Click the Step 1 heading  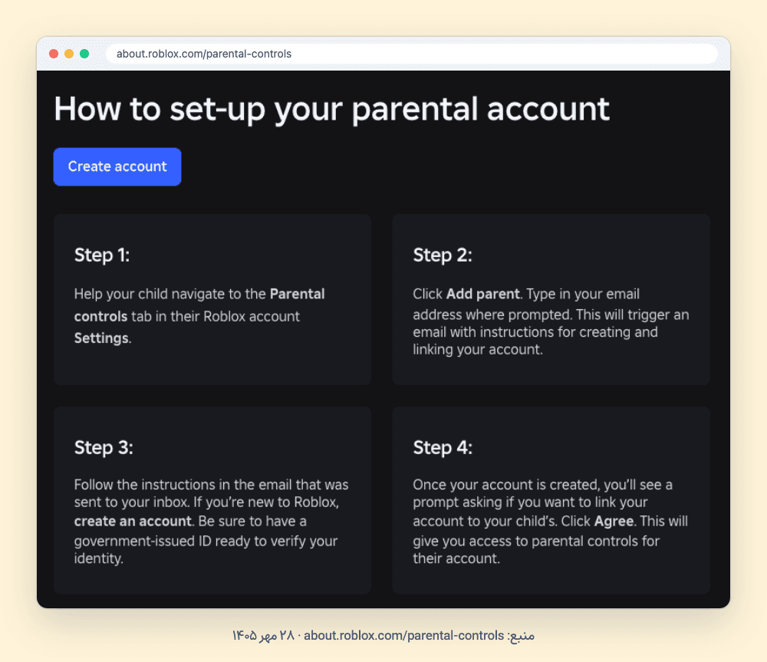coord(102,255)
